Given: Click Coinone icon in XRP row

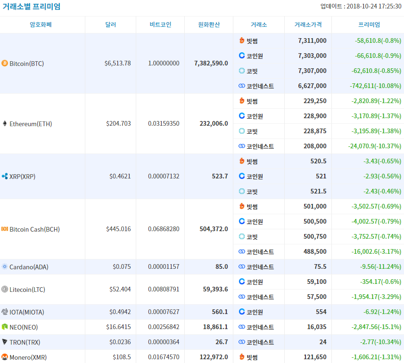Looking at the screenshot, I should coord(242,176).
